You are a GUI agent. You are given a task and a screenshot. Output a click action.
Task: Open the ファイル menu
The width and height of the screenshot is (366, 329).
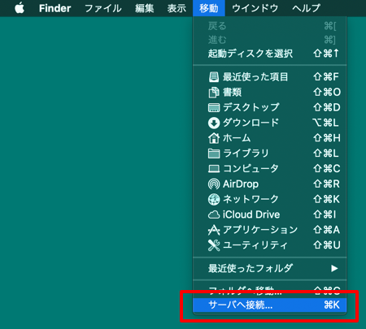[x=103, y=8]
